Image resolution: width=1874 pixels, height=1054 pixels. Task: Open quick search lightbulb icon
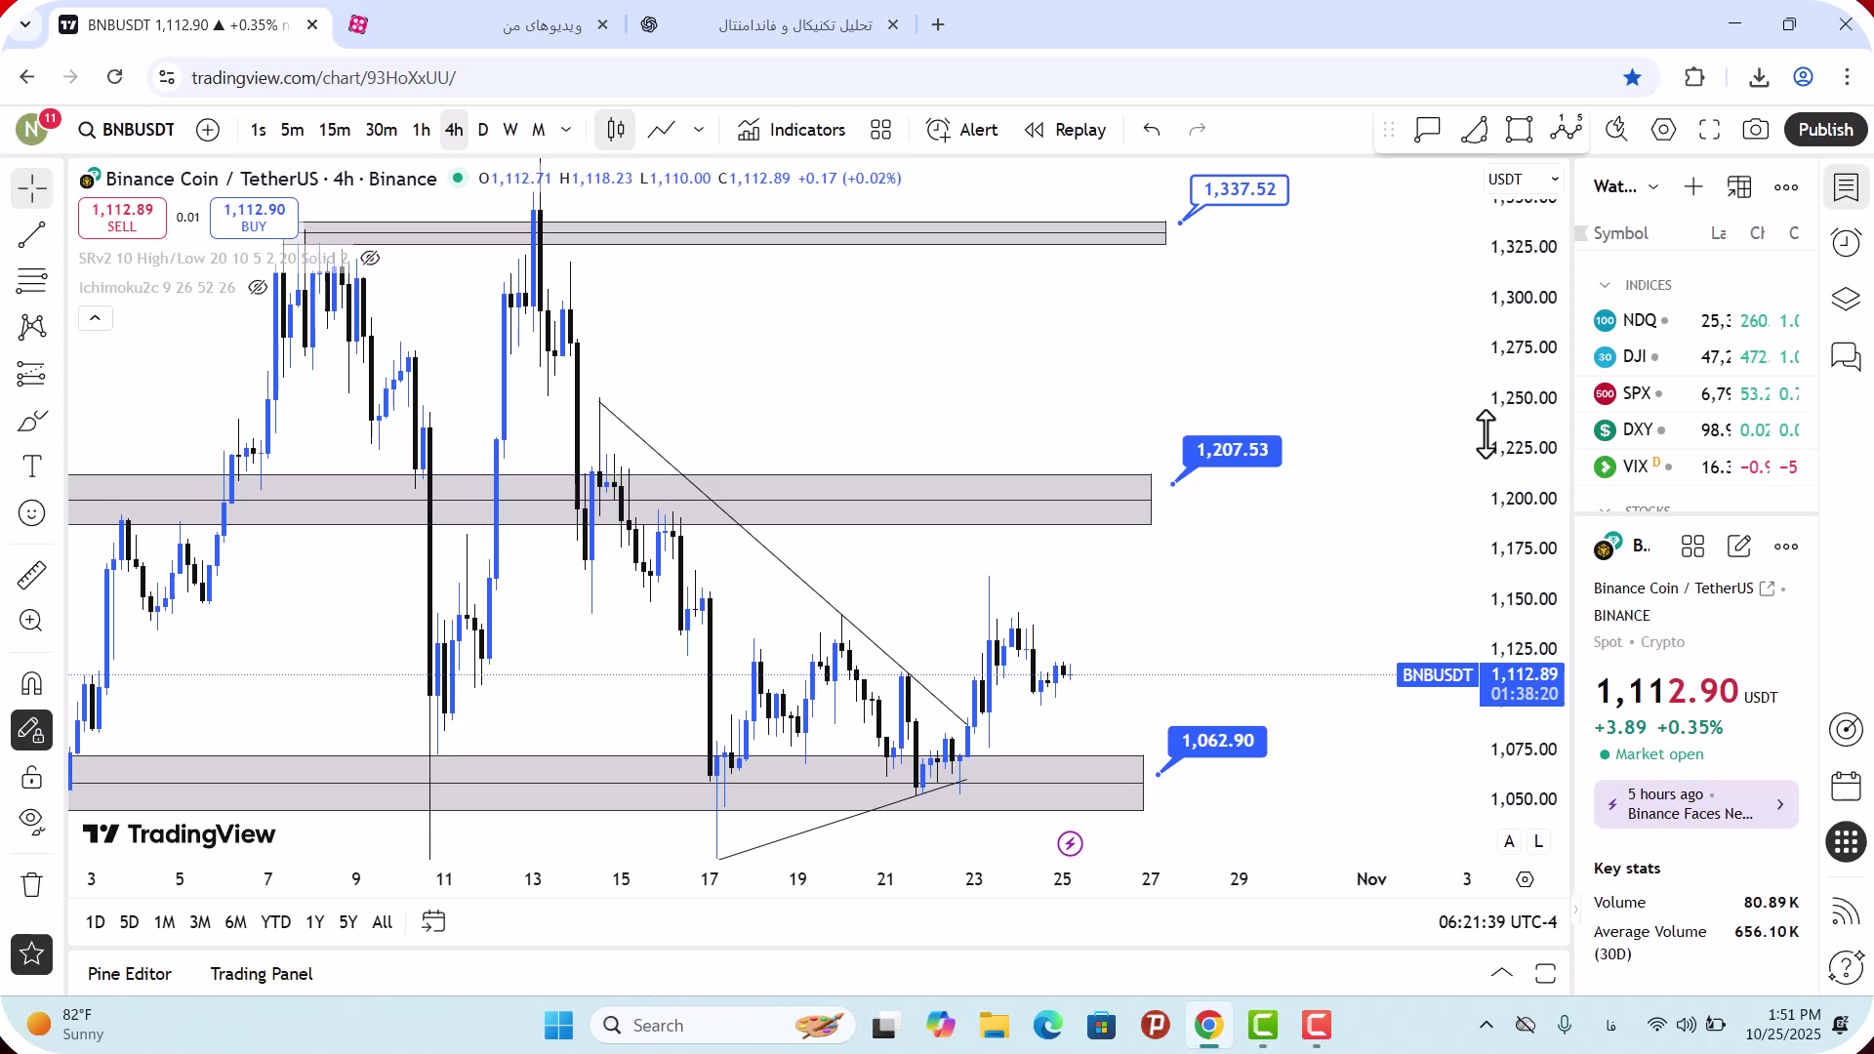coord(1617,130)
